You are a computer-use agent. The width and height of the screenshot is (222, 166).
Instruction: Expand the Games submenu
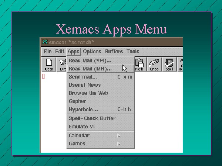pyautogui.click(x=101, y=144)
